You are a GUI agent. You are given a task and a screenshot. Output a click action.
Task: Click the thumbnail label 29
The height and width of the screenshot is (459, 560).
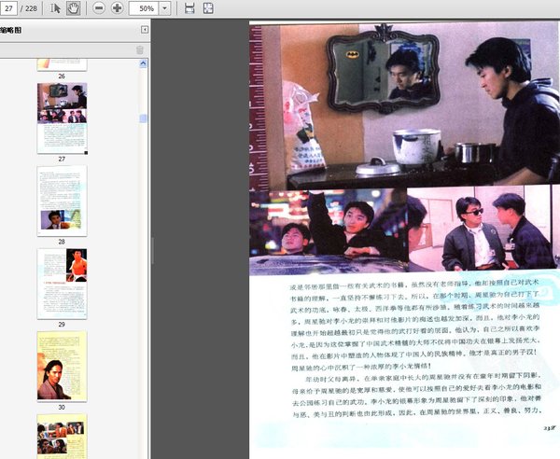62,325
